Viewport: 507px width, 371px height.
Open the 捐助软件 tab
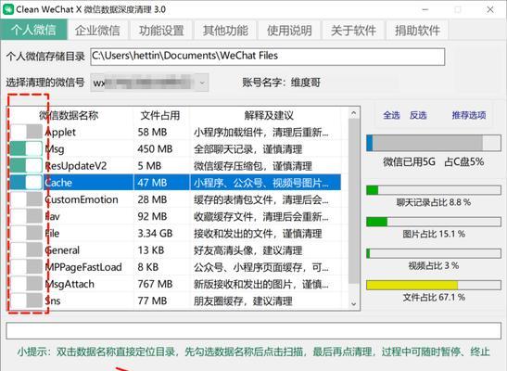tap(417, 31)
